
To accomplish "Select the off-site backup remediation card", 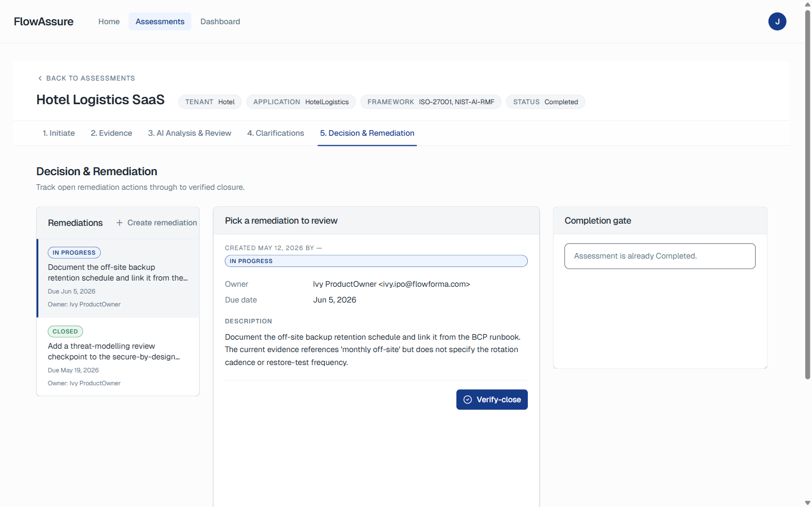I will (118, 278).
